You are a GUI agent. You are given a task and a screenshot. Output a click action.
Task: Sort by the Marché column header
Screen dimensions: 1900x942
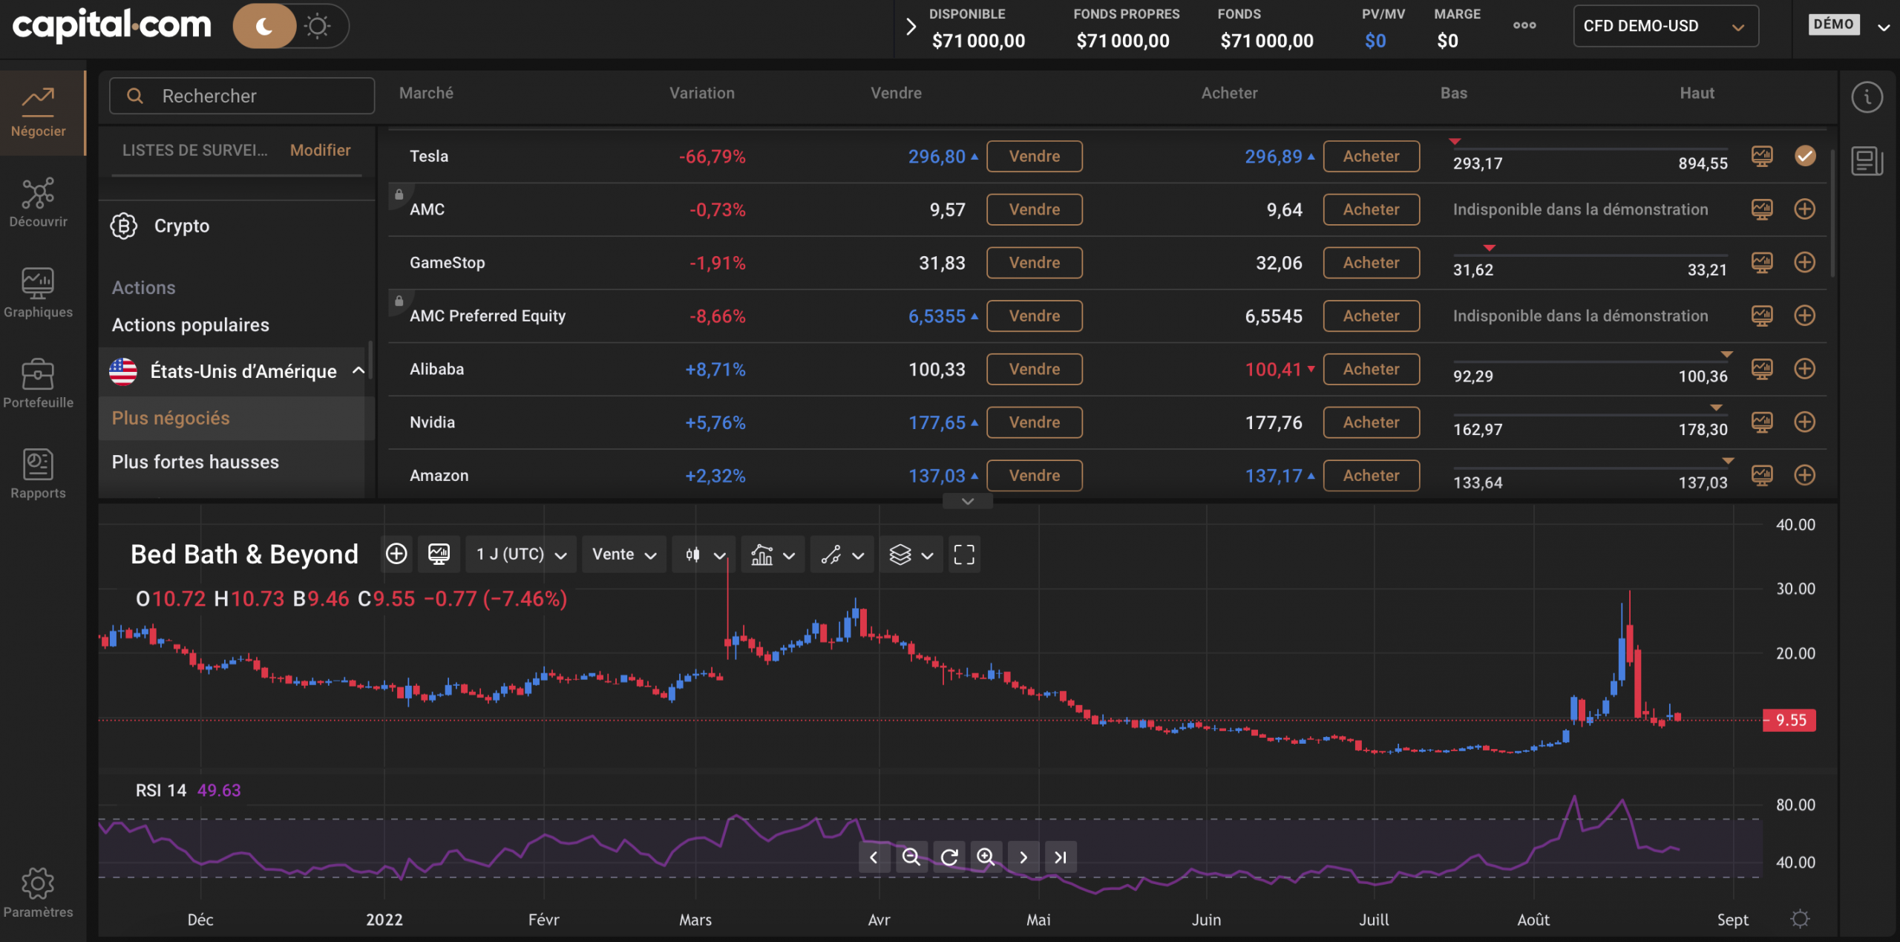coord(426,93)
